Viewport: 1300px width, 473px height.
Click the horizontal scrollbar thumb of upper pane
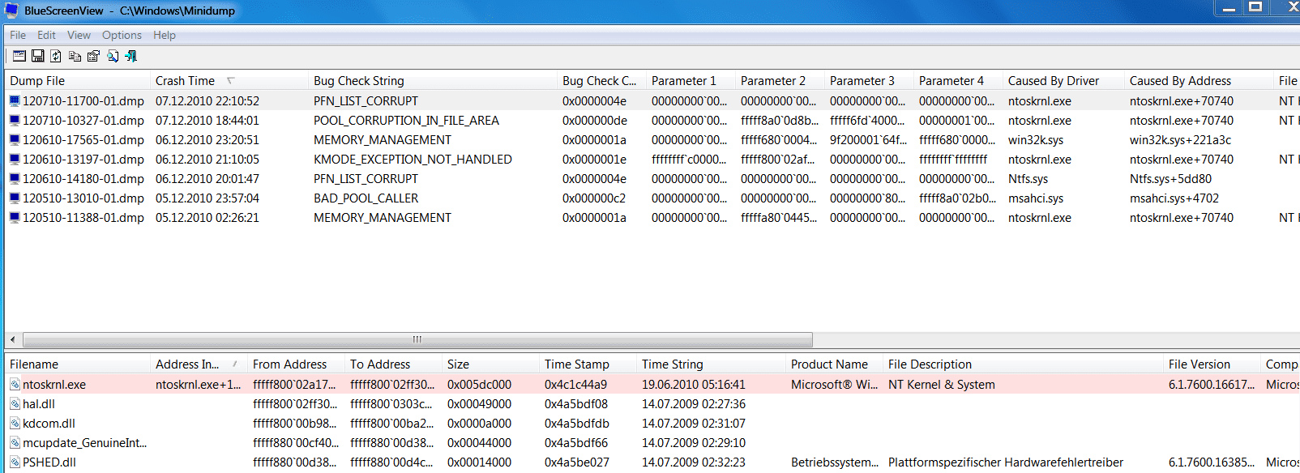(417, 339)
